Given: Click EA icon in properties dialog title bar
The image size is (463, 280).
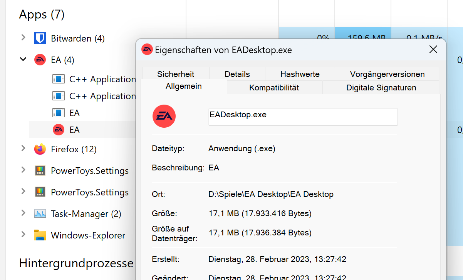Looking at the screenshot, I should (147, 50).
